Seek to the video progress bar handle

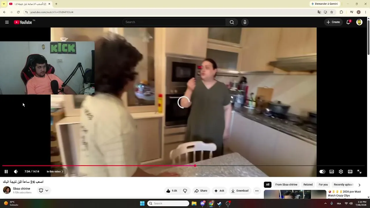tap(195, 166)
